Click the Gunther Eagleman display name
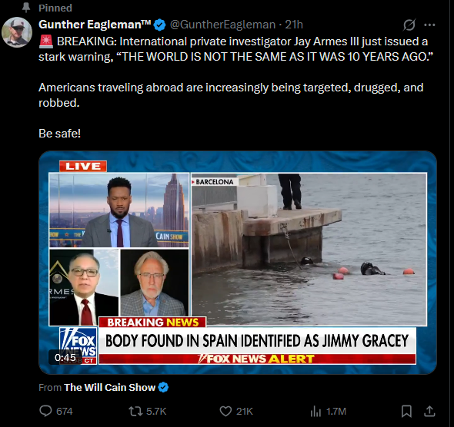 (95, 25)
